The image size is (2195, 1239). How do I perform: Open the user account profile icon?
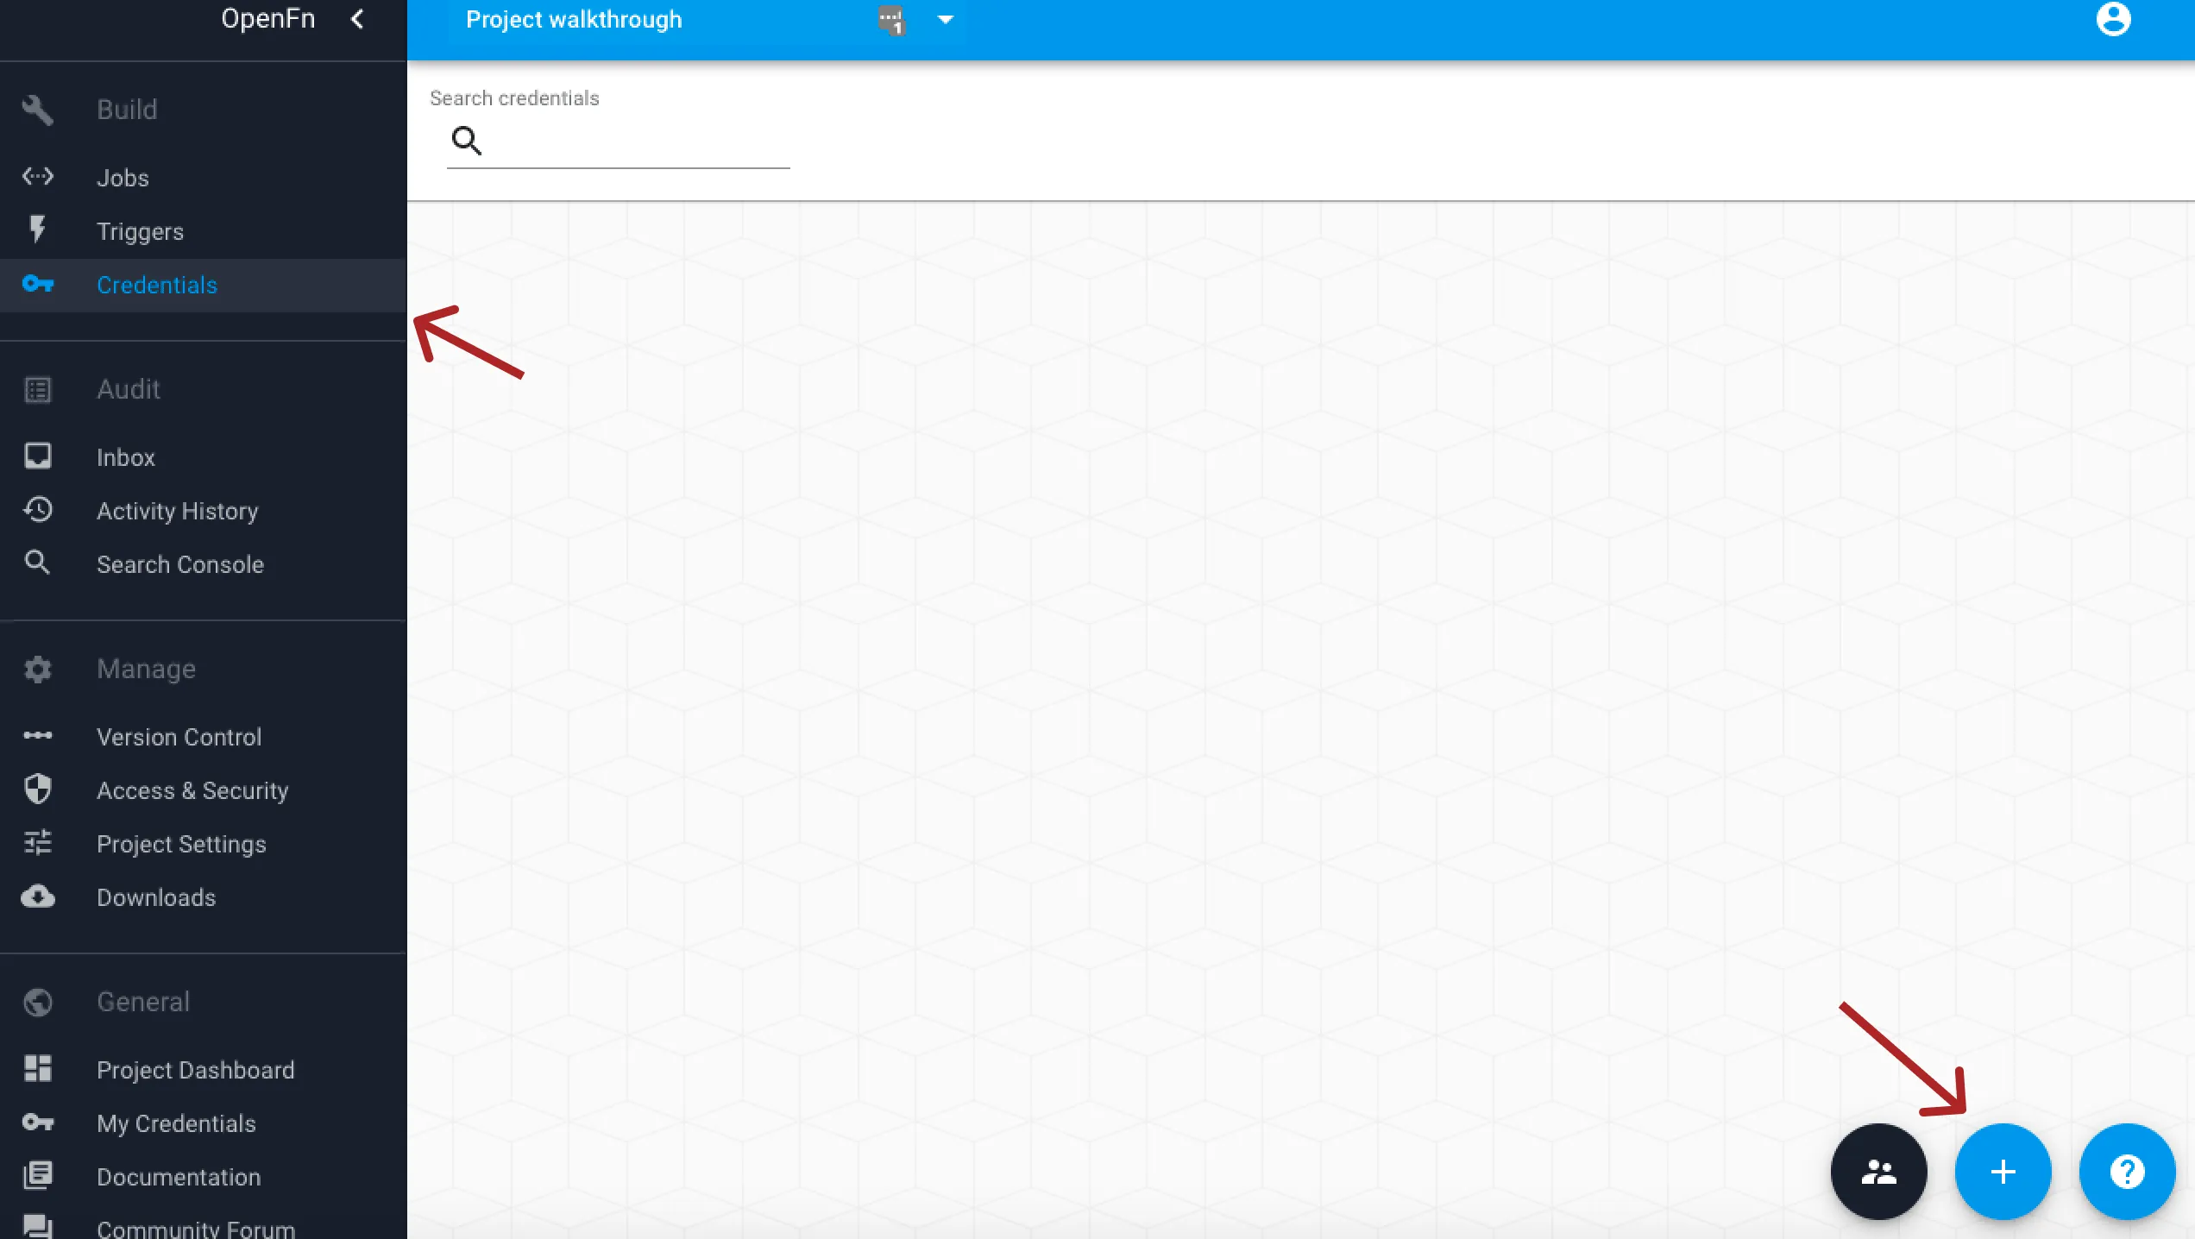click(x=2113, y=19)
